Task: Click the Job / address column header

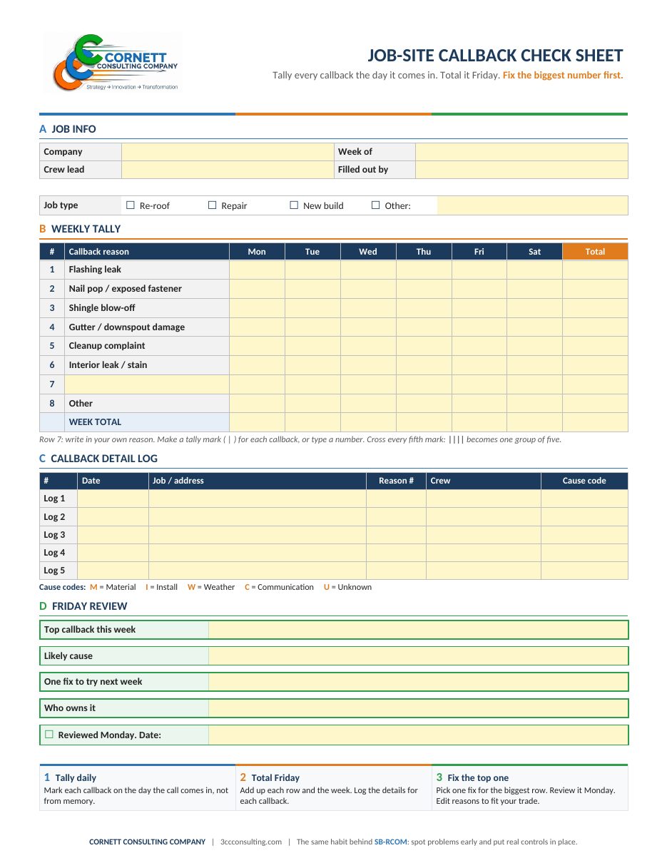Action: [258, 481]
